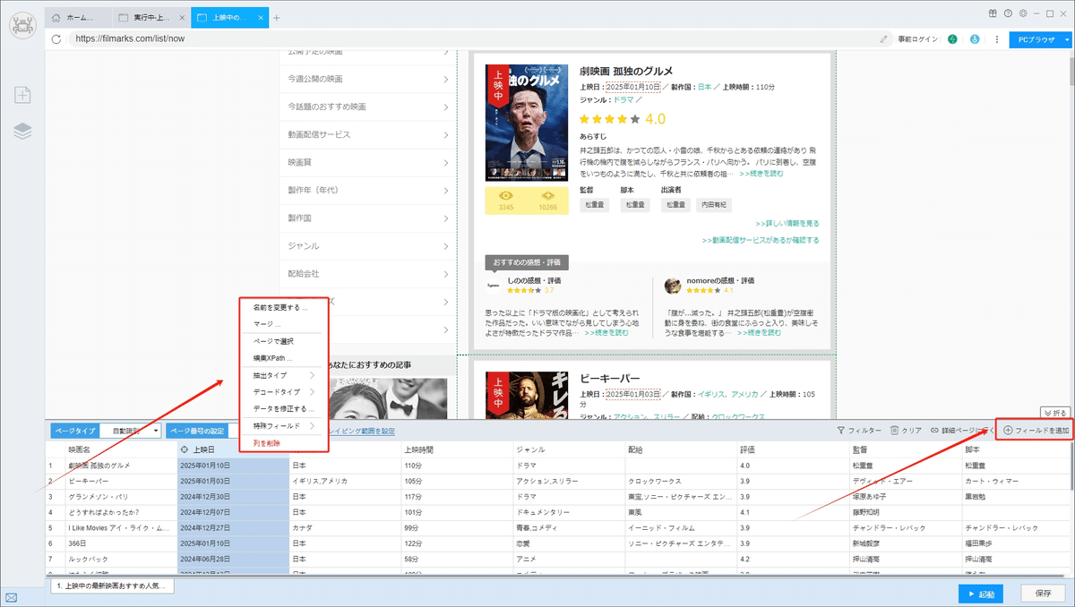Click the 映画名 column header
The width and height of the screenshot is (1075, 607).
(121, 450)
